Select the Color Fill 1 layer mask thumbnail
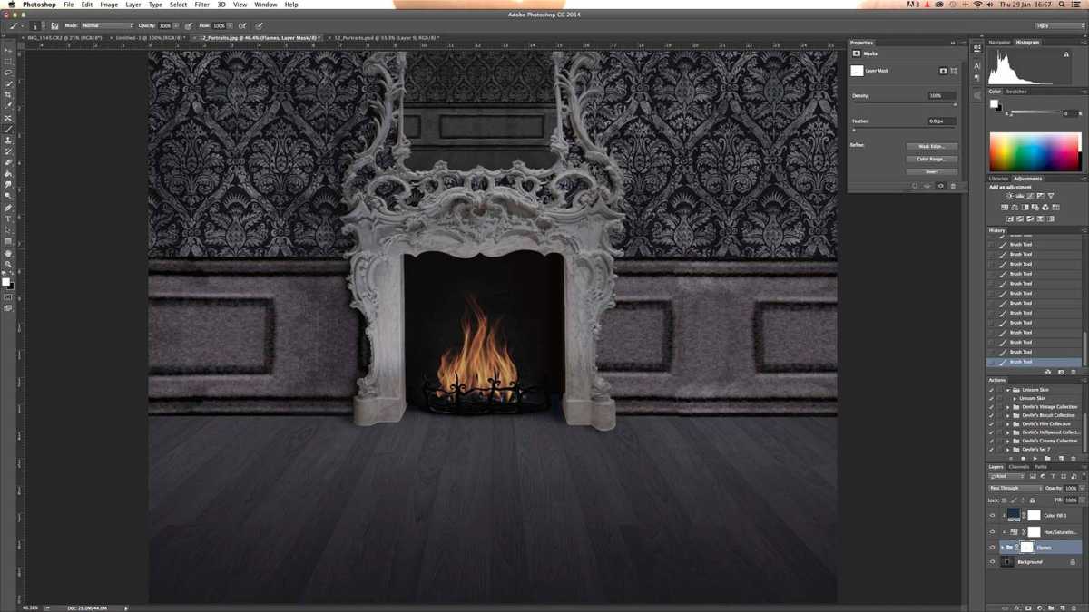The height and width of the screenshot is (612, 1089). [x=1034, y=515]
